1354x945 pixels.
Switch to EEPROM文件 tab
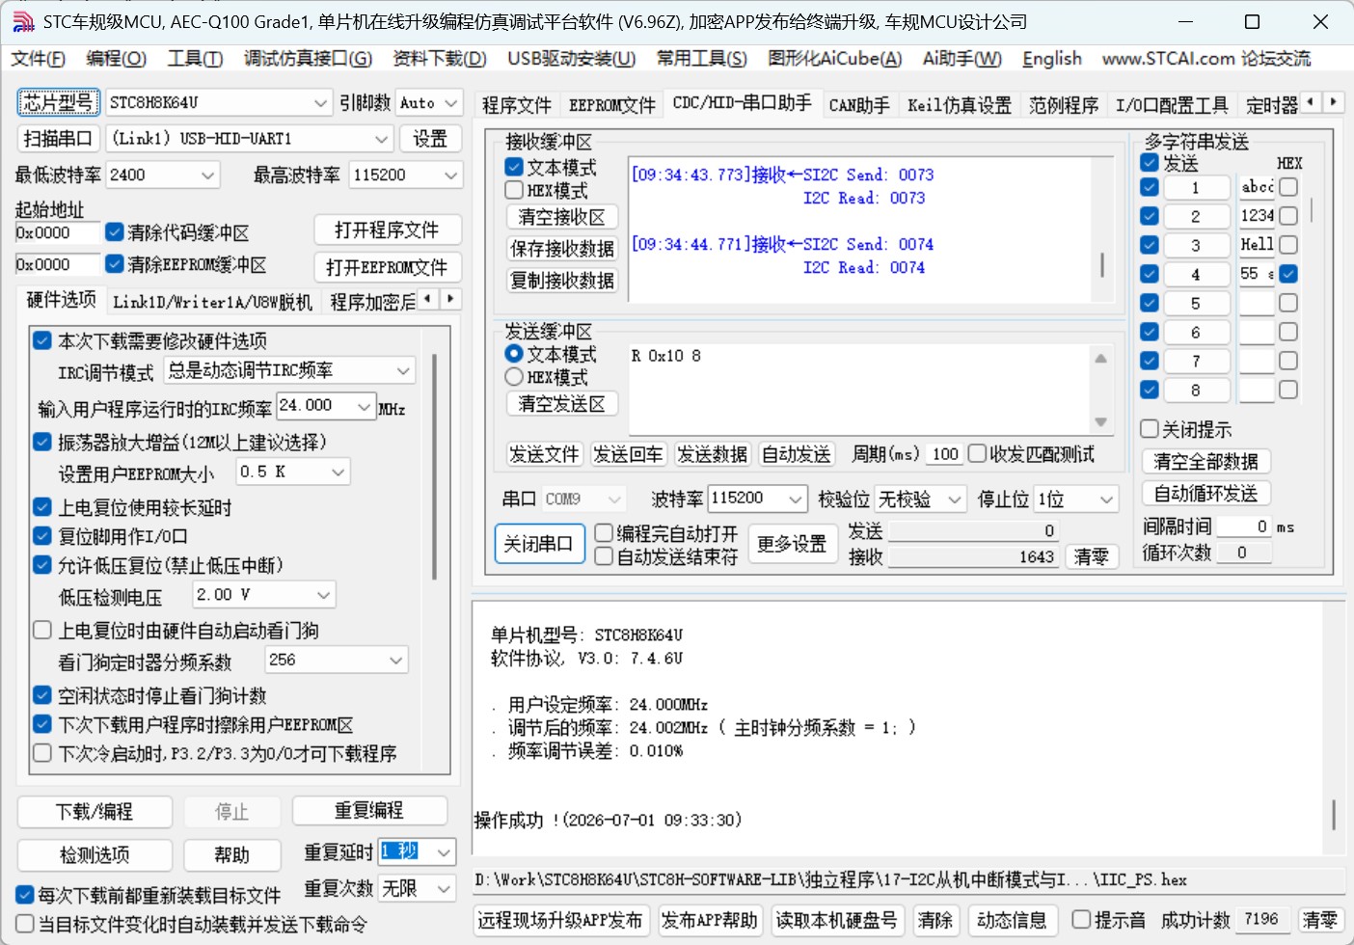[x=611, y=104]
